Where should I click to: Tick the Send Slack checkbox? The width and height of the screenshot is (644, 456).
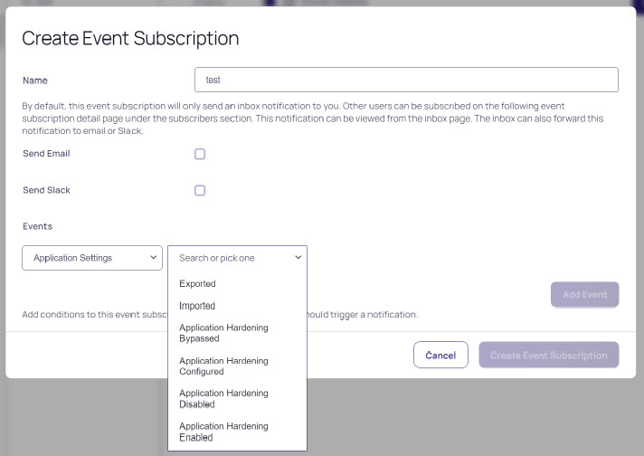point(200,190)
